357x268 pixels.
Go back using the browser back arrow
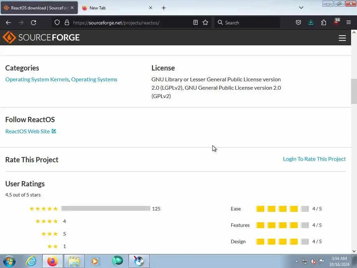(8, 23)
